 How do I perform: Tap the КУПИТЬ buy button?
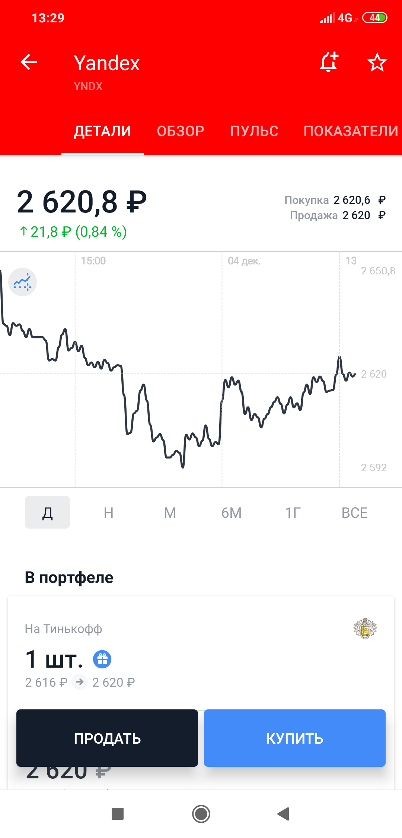pyautogui.click(x=295, y=738)
